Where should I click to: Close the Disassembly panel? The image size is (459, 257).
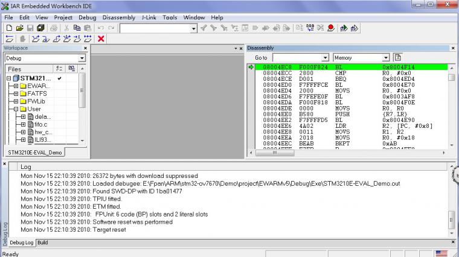tap(453, 48)
